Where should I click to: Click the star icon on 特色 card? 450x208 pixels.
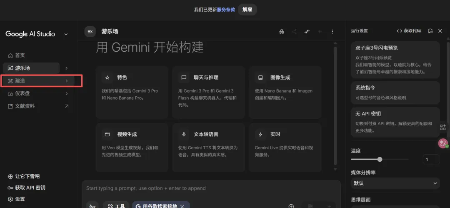[x=107, y=78]
